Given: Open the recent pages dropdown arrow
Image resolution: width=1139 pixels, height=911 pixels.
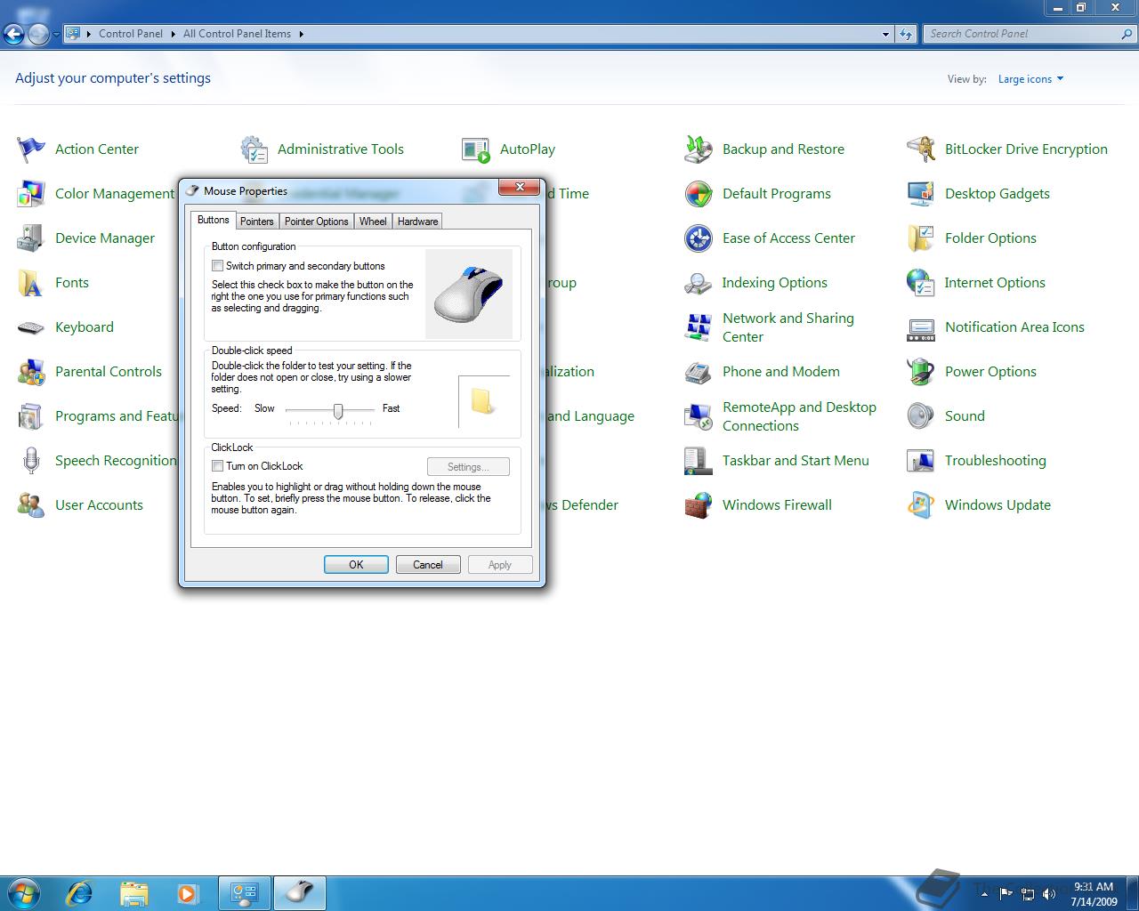Looking at the screenshot, I should [56, 35].
